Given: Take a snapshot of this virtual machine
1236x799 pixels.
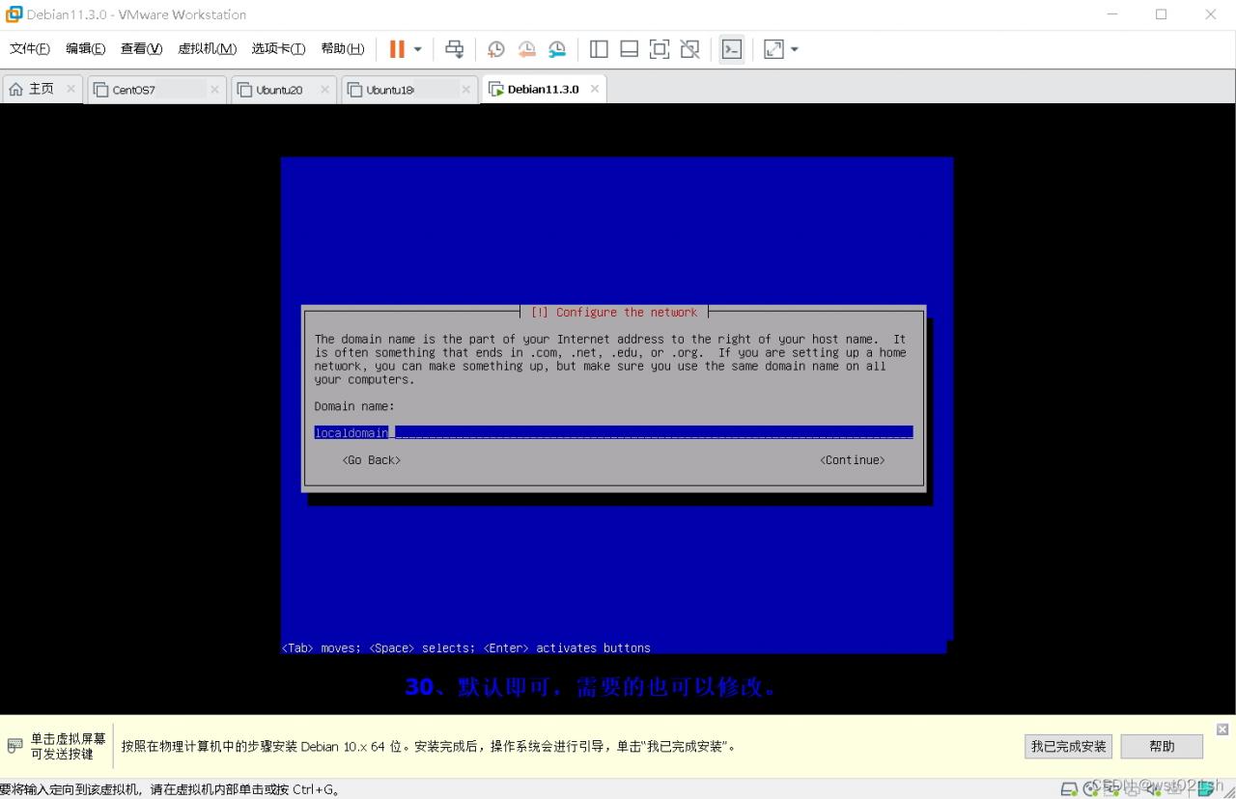Looking at the screenshot, I should [x=495, y=49].
